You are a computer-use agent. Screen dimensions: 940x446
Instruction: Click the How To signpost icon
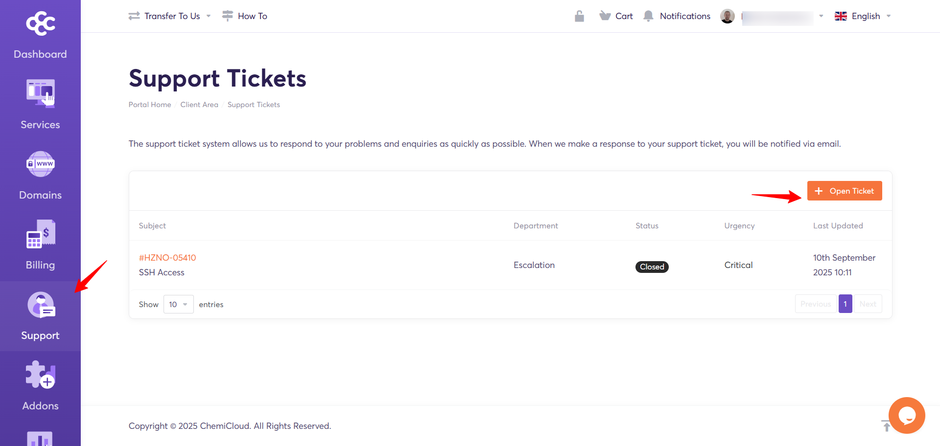click(x=227, y=16)
